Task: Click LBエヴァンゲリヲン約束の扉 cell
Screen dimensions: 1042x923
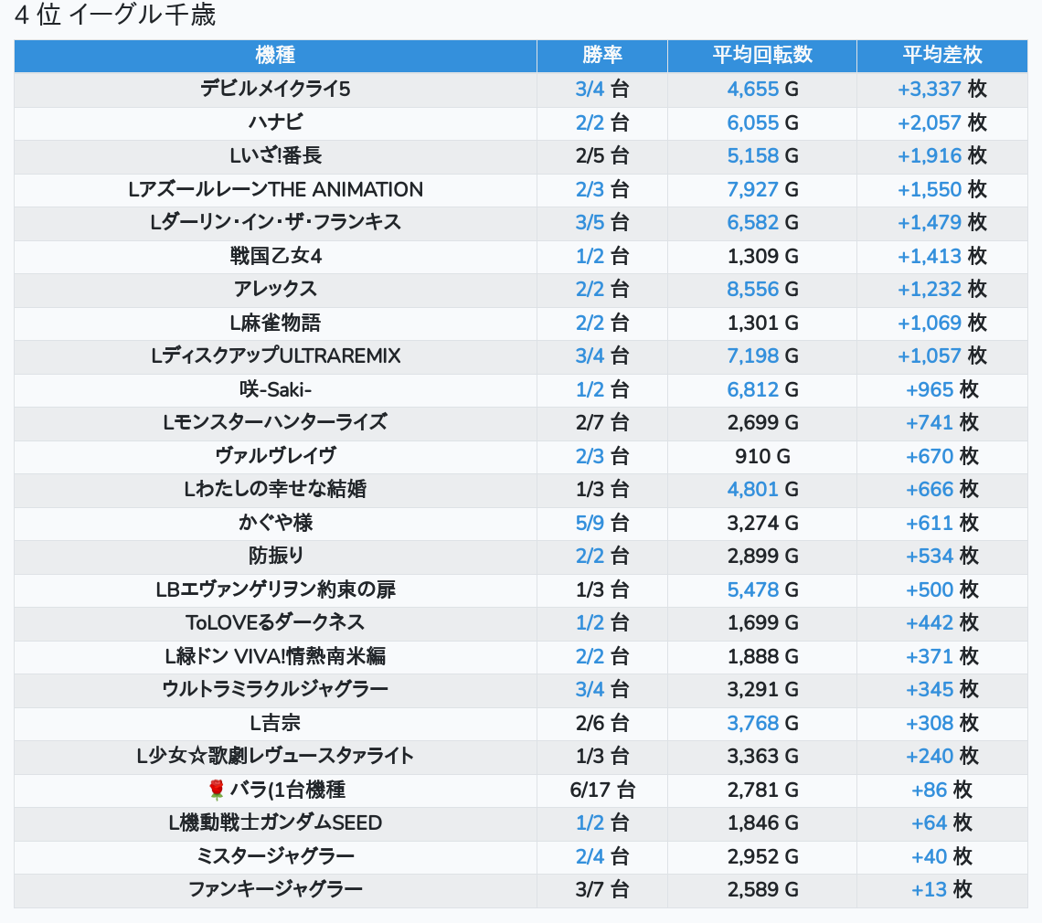Action: (275, 589)
